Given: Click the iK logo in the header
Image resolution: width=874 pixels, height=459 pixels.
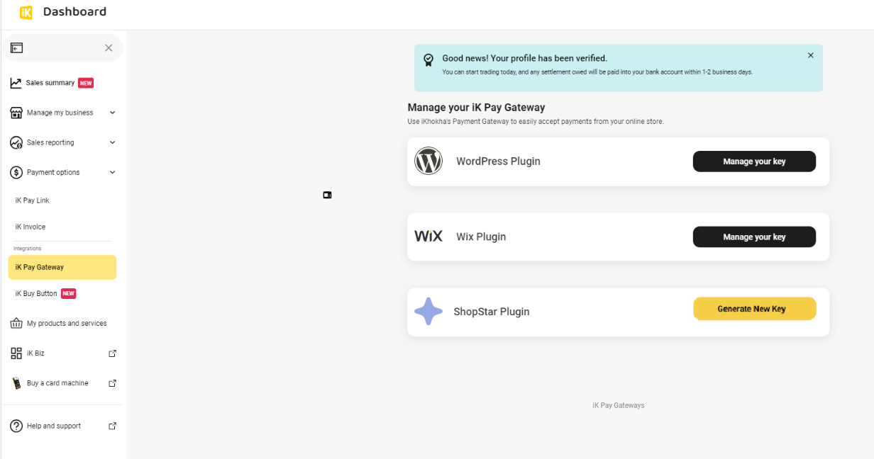Looking at the screenshot, I should point(26,12).
